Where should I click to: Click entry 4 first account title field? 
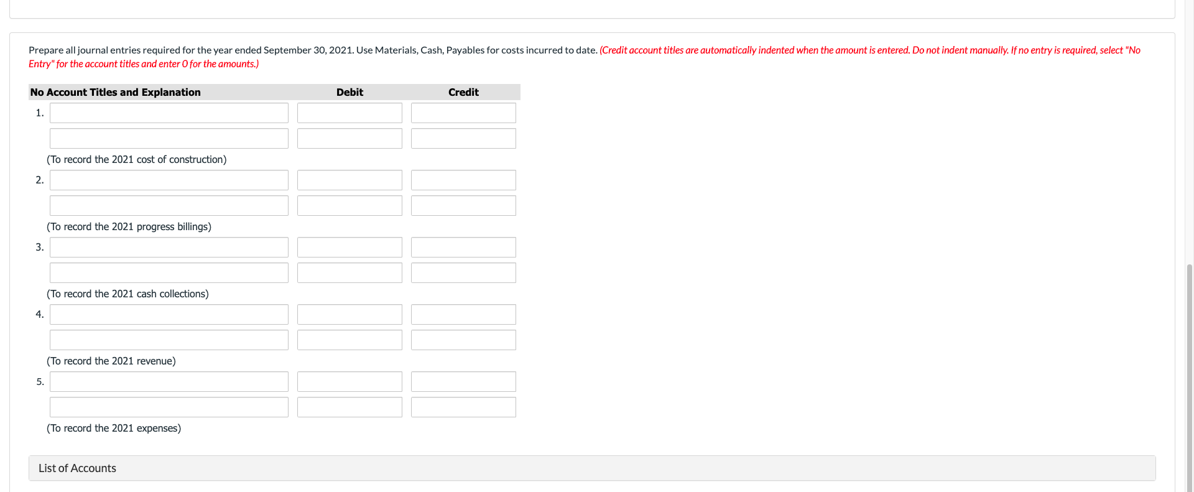coord(169,314)
